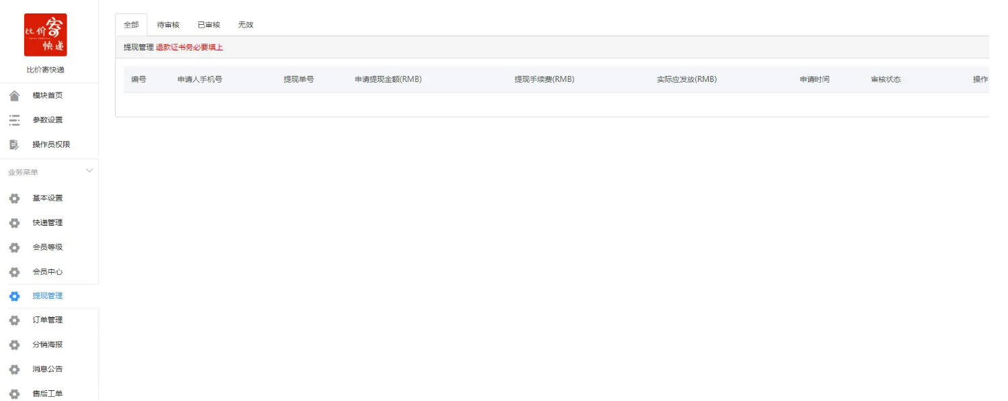1008x401 pixels.
Task: Click the gear icon beside 消息公告
Action: tap(14, 369)
